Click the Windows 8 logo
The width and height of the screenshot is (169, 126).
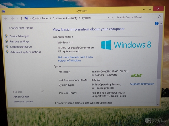126,45
